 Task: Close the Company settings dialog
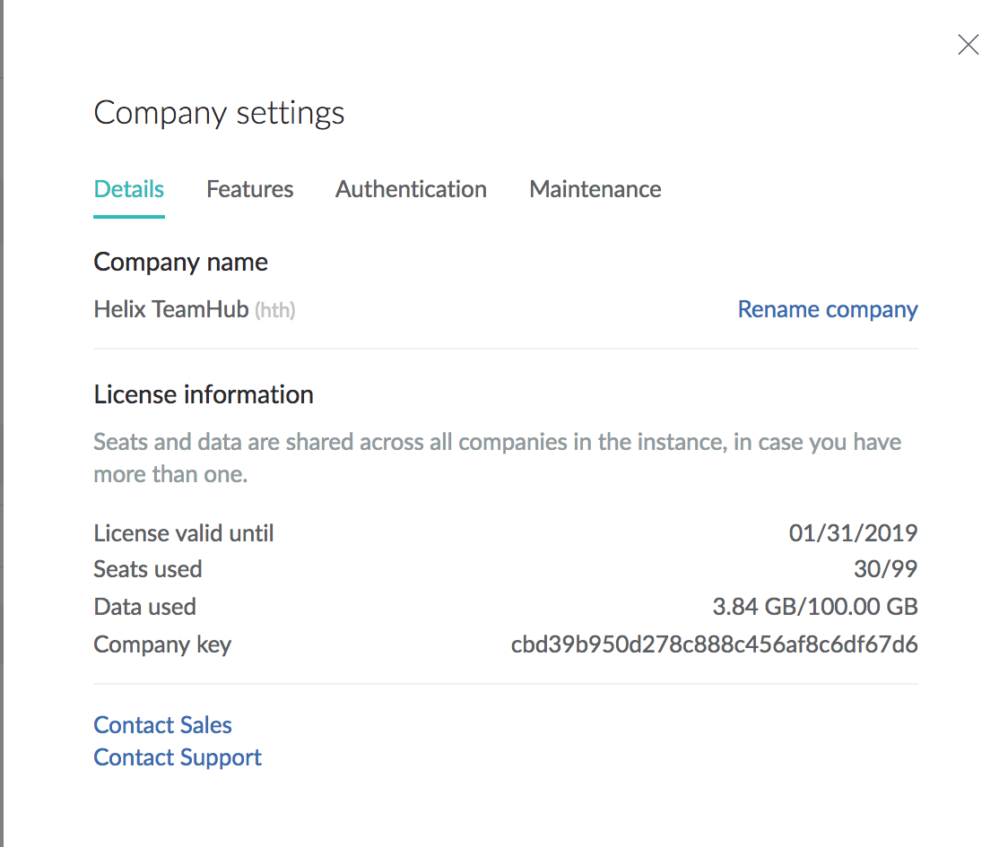pos(969,44)
